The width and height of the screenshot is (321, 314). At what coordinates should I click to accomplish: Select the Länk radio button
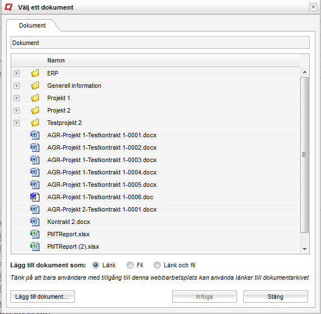click(96, 265)
